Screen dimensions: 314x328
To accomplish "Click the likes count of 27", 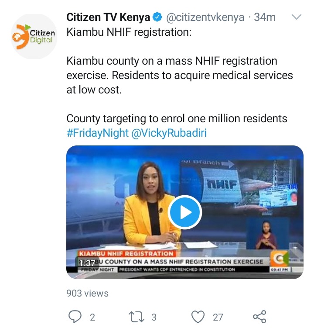I will [x=218, y=318].
